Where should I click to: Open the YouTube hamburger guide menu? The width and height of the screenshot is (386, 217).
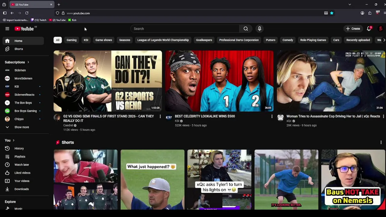click(7, 29)
